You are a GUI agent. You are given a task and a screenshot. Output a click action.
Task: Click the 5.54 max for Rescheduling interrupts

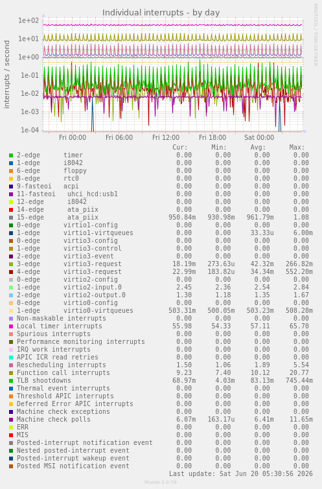tap(301, 365)
